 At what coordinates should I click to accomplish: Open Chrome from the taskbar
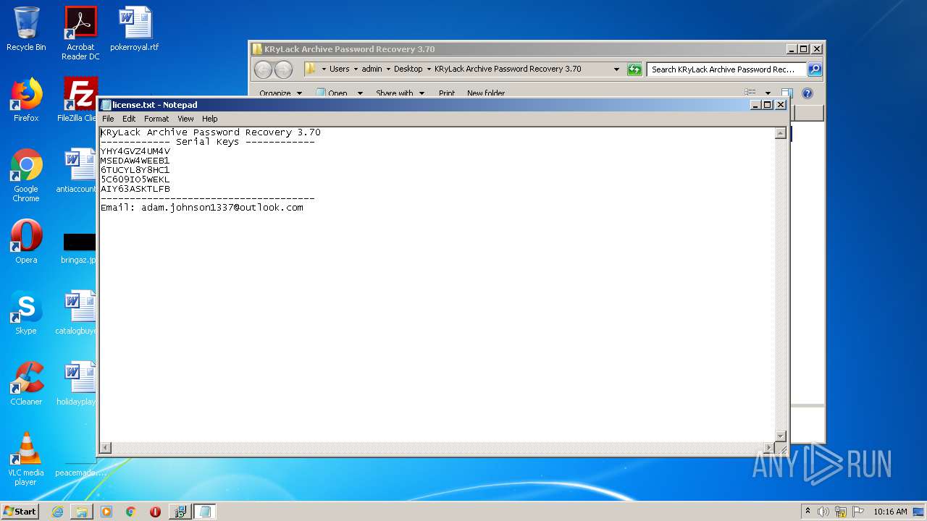point(130,512)
